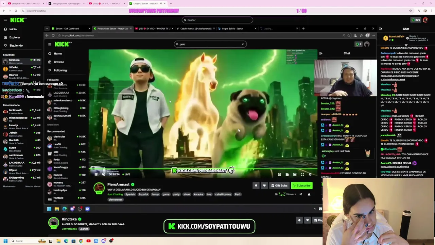Unmute the PieroArenast stream volume
Image resolution: width=435 pixels, height=245 pixels.
[104, 174]
